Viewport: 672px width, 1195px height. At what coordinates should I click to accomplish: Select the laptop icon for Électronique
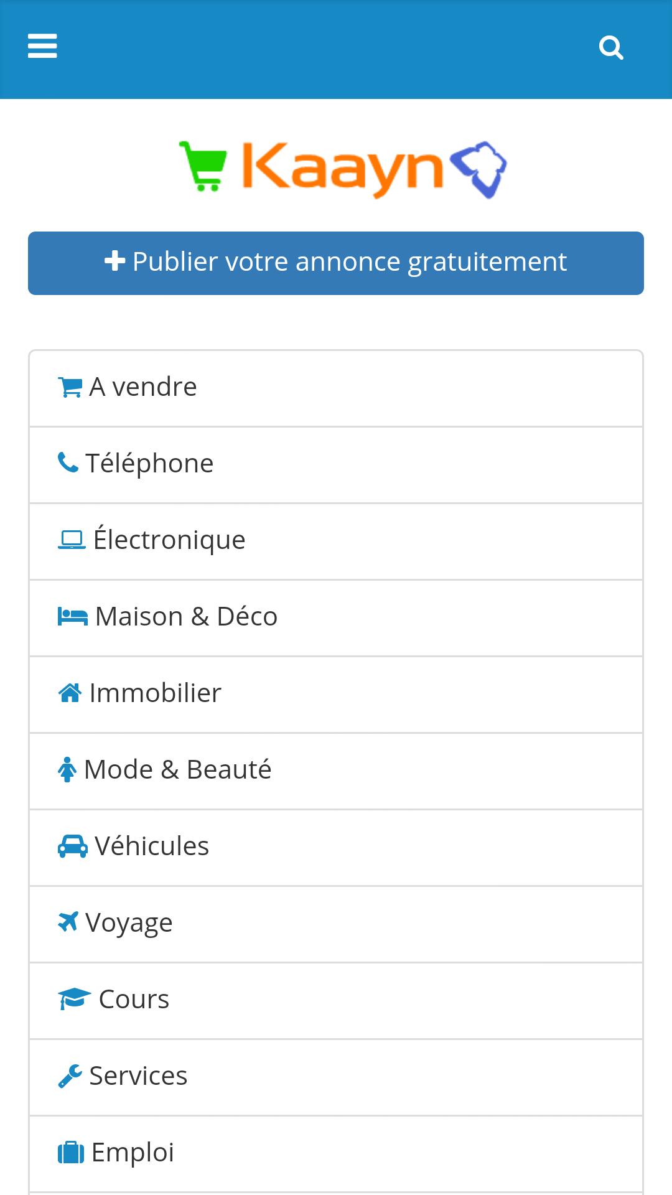pyautogui.click(x=72, y=540)
